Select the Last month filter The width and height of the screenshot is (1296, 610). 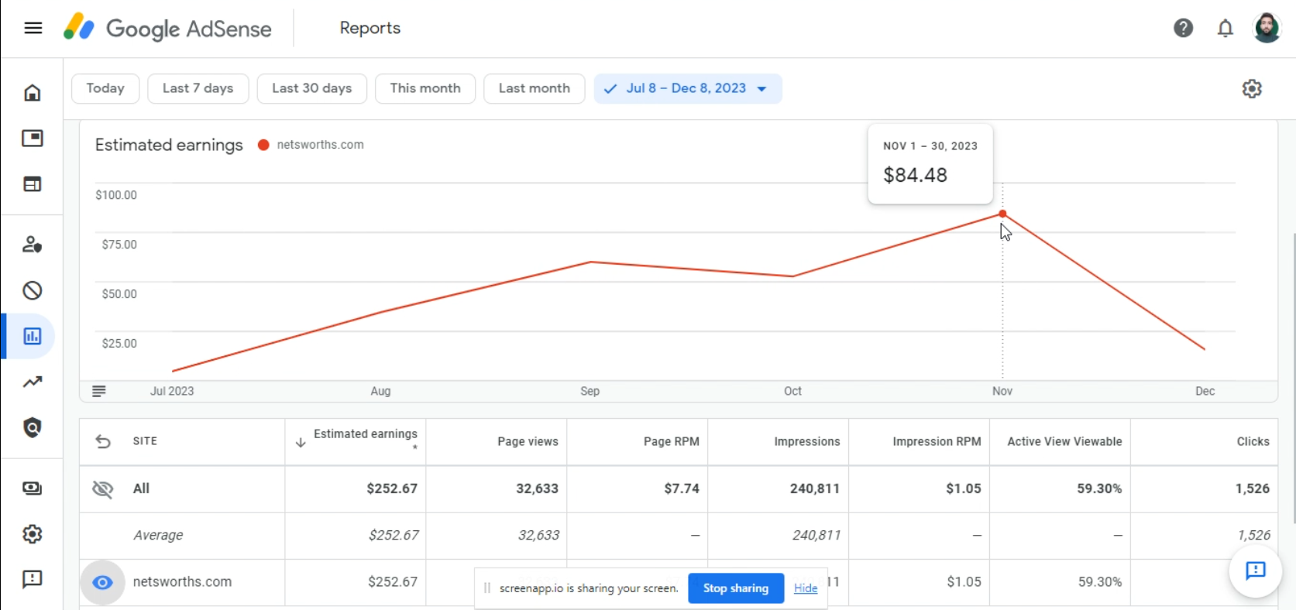point(535,88)
